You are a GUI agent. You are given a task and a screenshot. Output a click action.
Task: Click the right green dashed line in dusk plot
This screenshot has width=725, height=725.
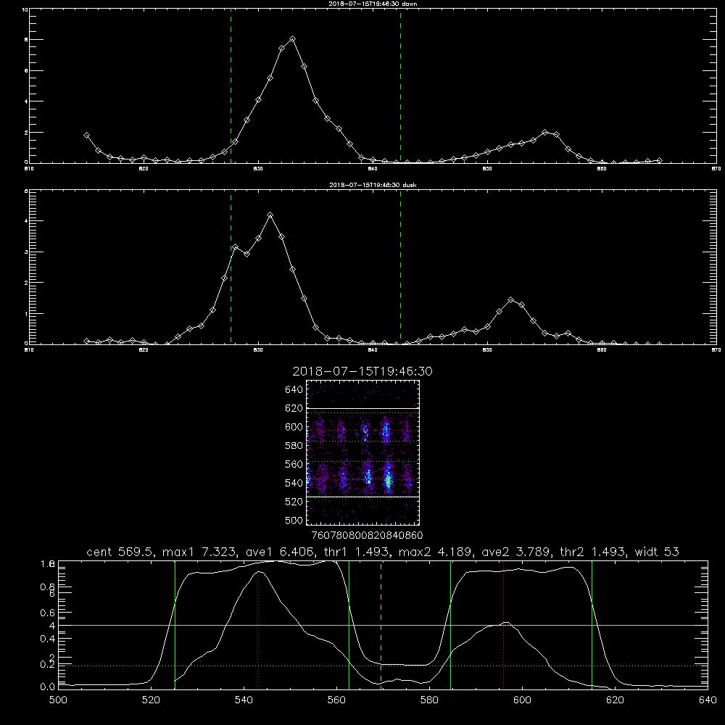point(400,268)
